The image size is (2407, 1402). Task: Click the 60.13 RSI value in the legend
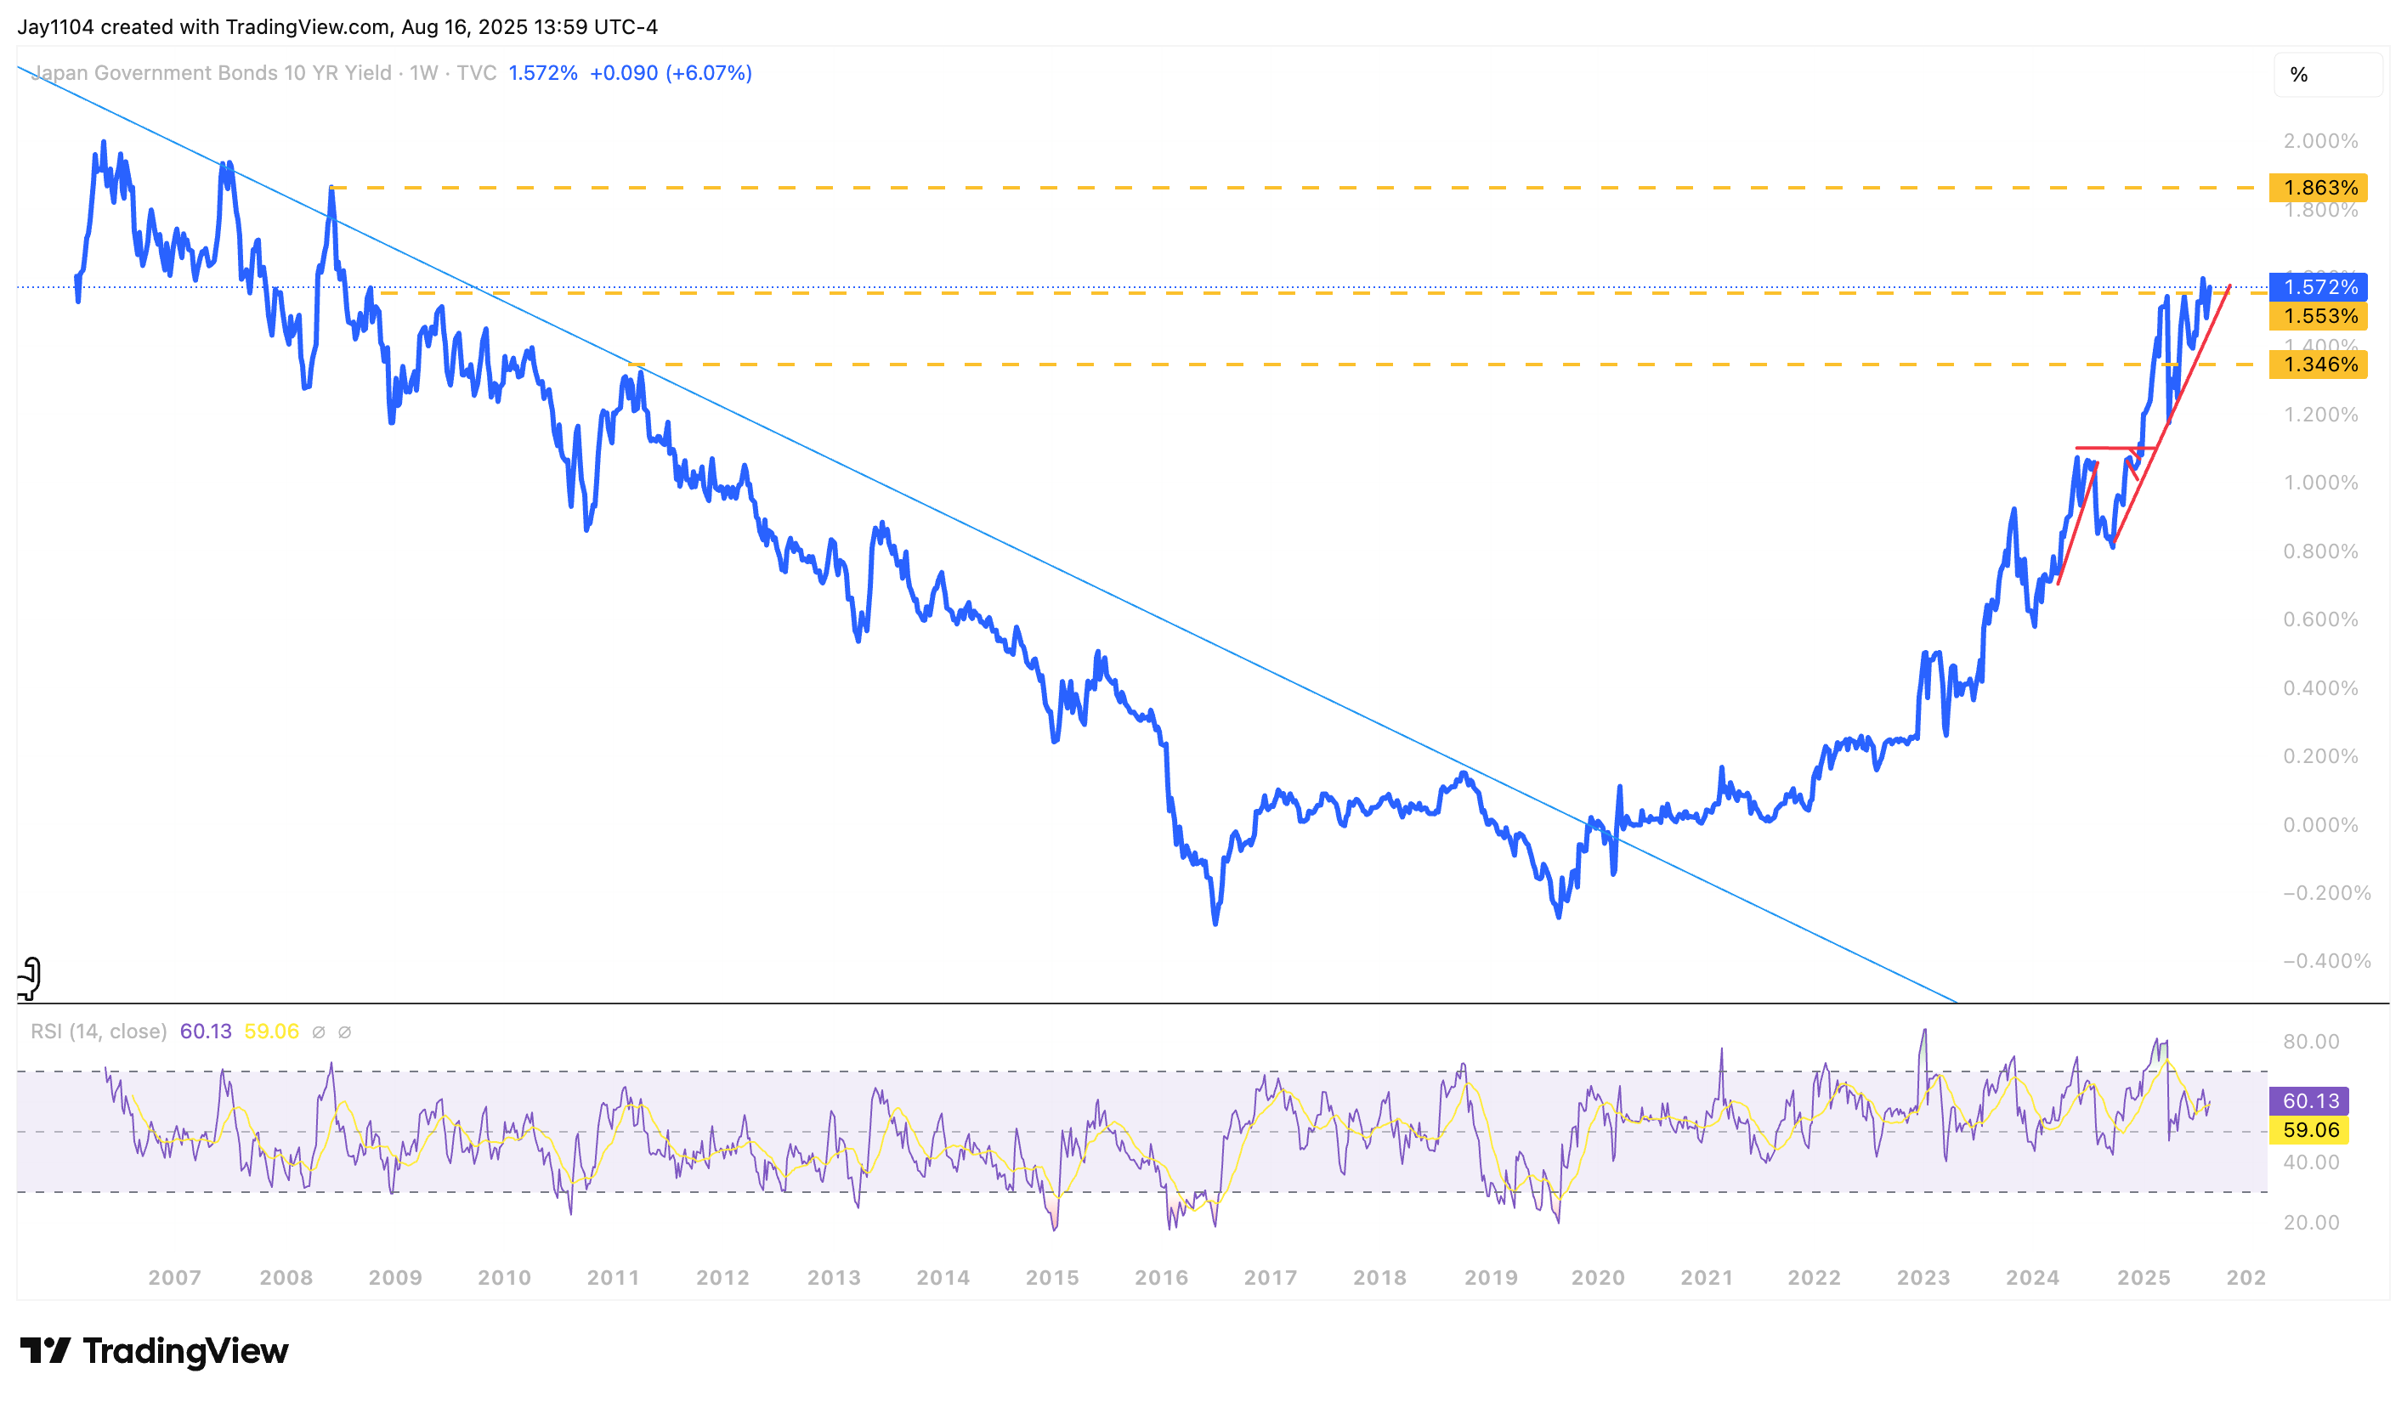pos(206,1032)
